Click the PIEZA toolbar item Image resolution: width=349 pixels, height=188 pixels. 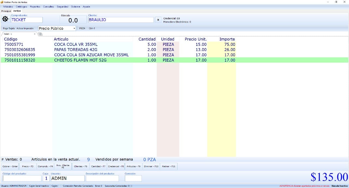(x=82, y=28)
